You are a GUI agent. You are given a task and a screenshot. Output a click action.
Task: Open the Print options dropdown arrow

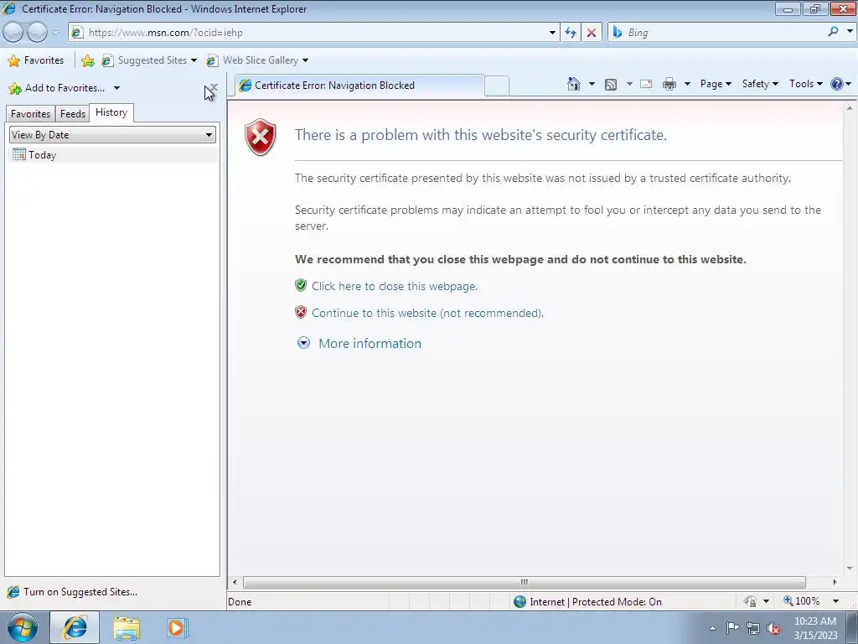(x=687, y=84)
